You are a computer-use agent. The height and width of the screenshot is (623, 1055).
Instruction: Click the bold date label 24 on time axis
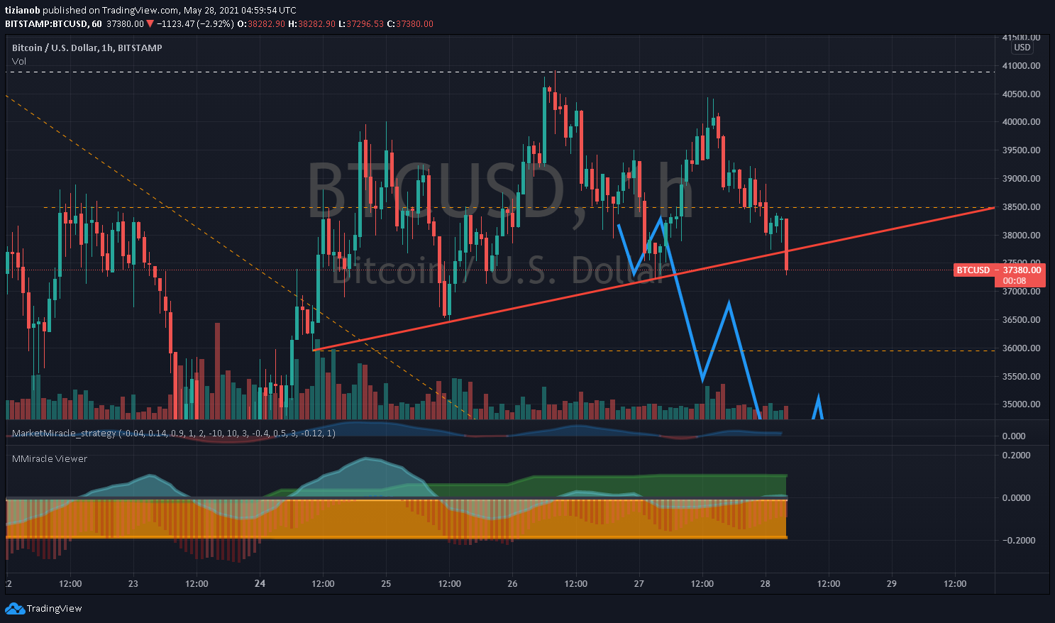(260, 584)
